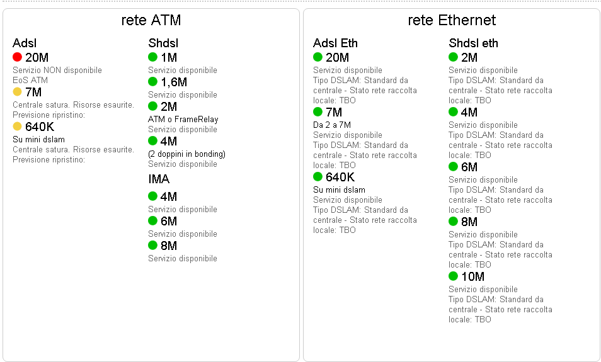Click the Adsl Eth column heading

[335, 43]
